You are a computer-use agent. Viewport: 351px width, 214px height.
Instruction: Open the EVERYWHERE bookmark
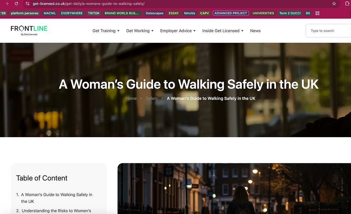[72, 13]
